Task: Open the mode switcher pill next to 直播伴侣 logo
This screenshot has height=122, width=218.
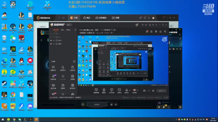Action: coord(69,25)
